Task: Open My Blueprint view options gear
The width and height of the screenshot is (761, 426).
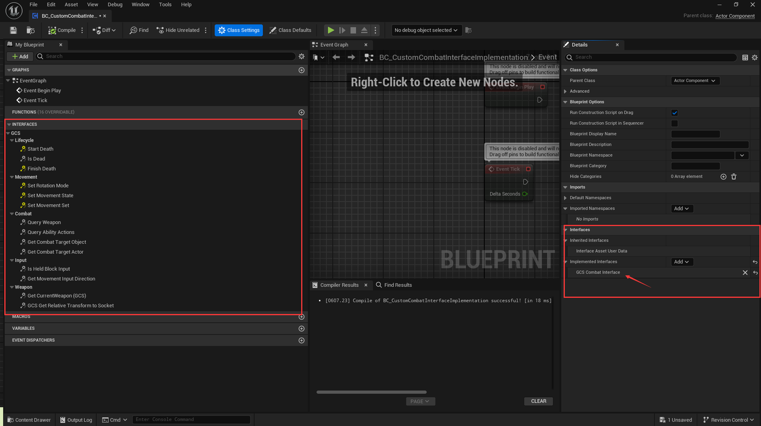Action: click(x=302, y=57)
